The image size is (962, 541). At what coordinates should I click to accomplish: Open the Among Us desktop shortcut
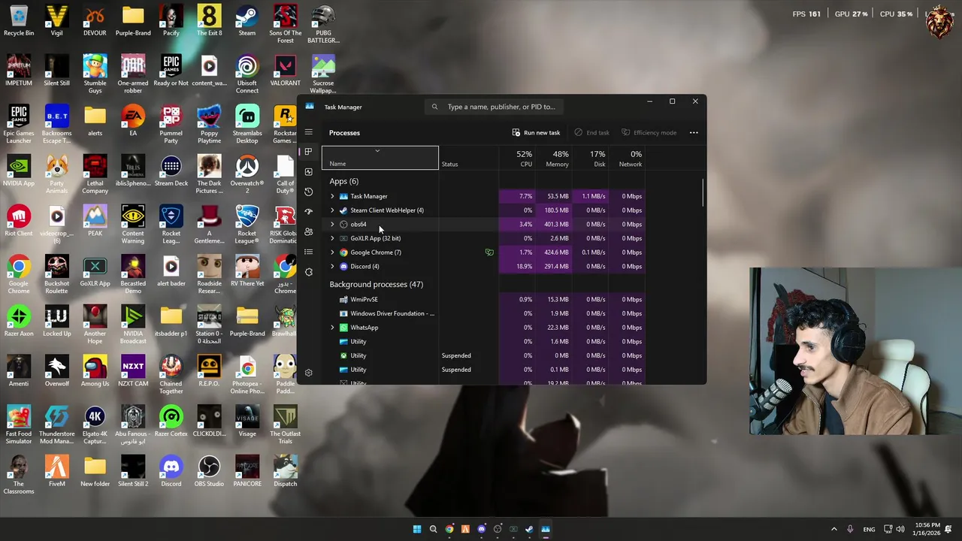(x=95, y=371)
